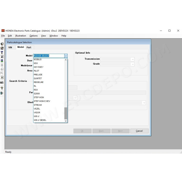Select RIDGELINE from the model list
Viewport: 182px width, 182px height.
(49, 82)
